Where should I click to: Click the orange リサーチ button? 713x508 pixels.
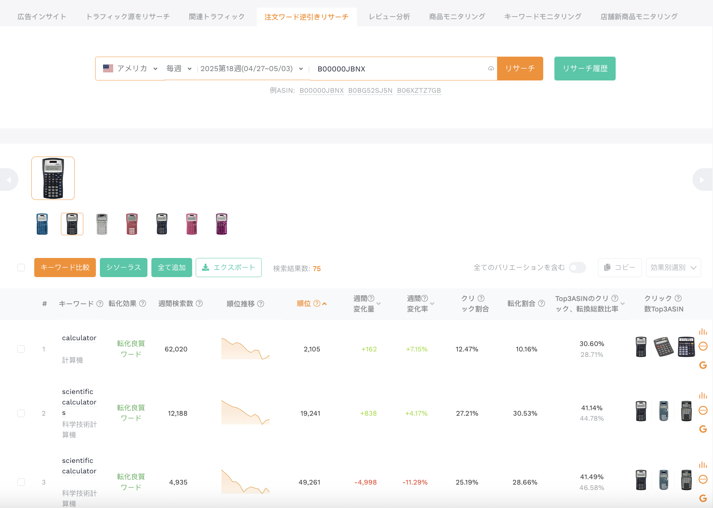pyautogui.click(x=520, y=69)
